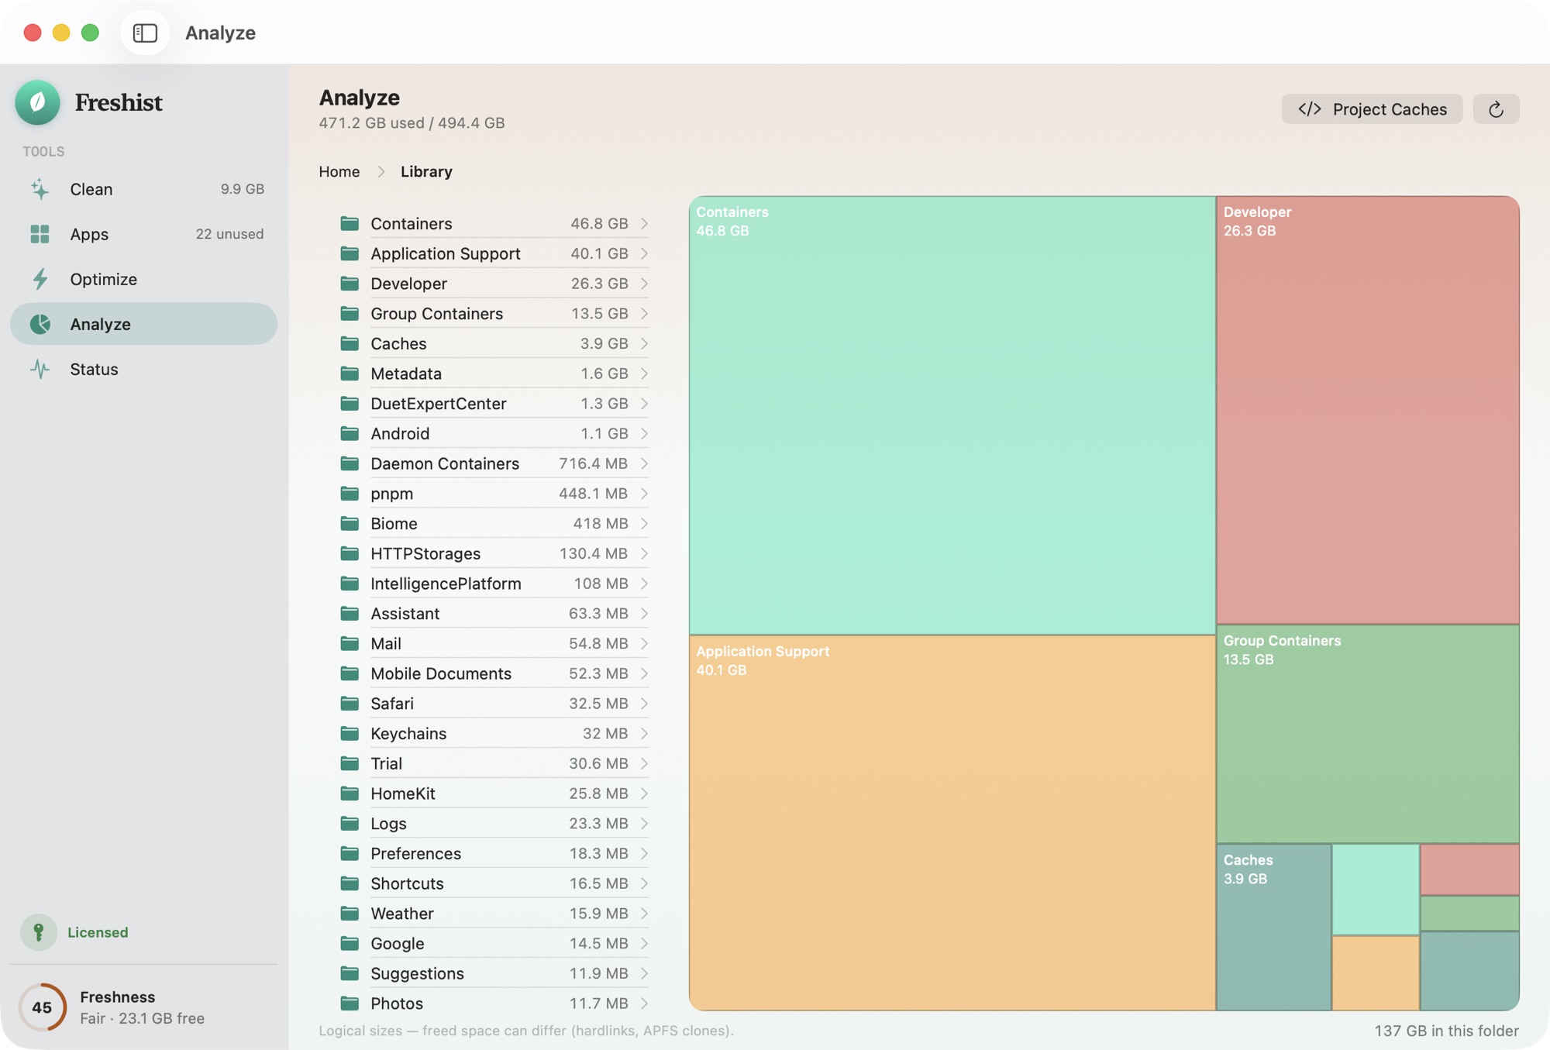Image resolution: width=1550 pixels, height=1050 pixels.
Task: Click the Metadata folder icon
Action: click(x=350, y=374)
